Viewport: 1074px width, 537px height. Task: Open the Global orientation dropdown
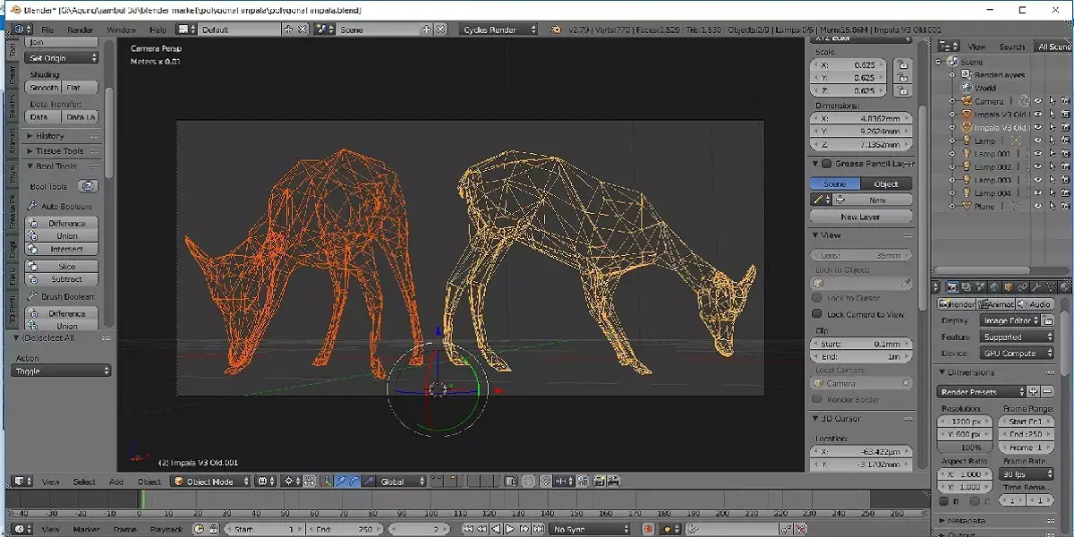[x=403, y=482]
